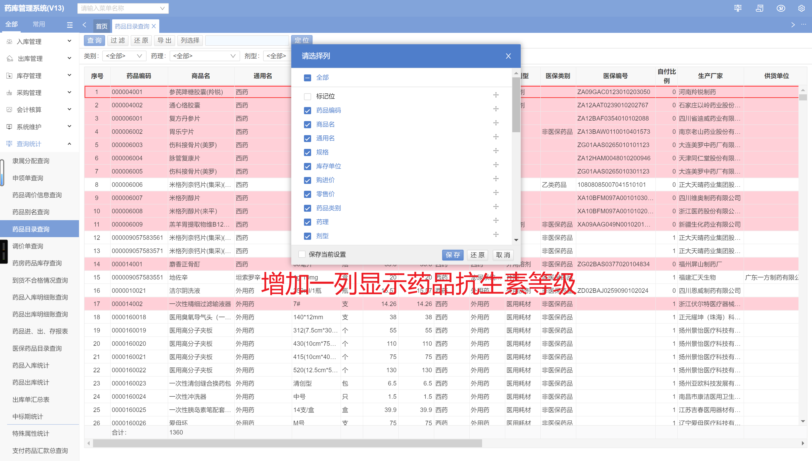Screen dimensions: 812x461
Task: Uncheck the 购进价 column checkbox
Action: pos(307,180)
